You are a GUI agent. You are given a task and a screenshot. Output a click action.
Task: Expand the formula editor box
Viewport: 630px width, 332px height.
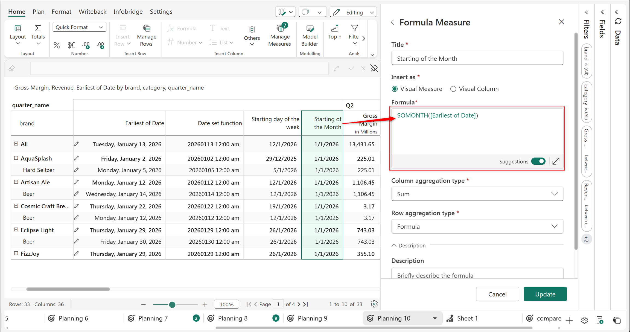556,161
